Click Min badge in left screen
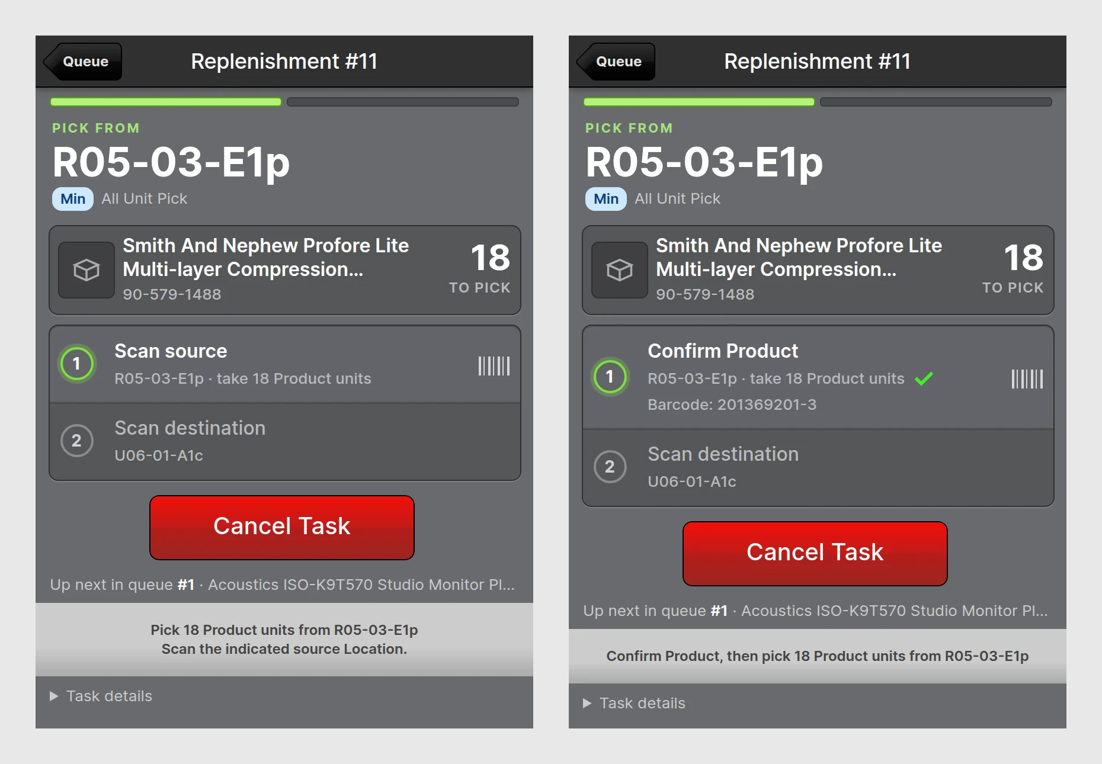 coord(73,199)
